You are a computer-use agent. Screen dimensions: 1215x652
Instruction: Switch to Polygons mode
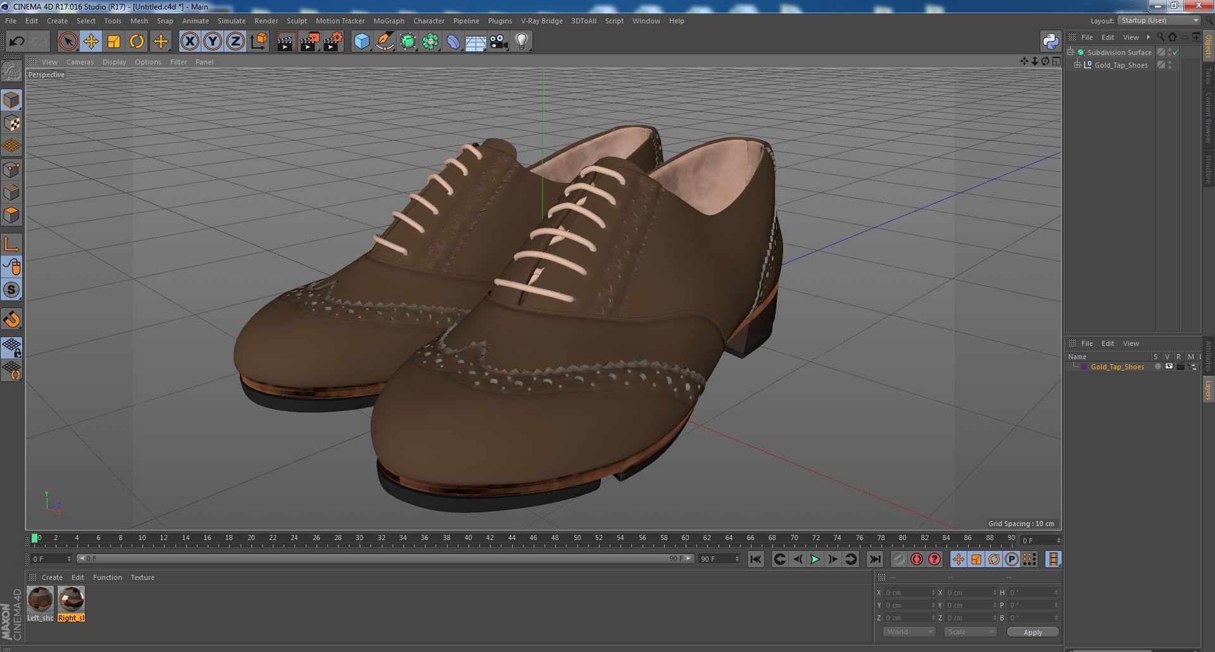[11, 215]
